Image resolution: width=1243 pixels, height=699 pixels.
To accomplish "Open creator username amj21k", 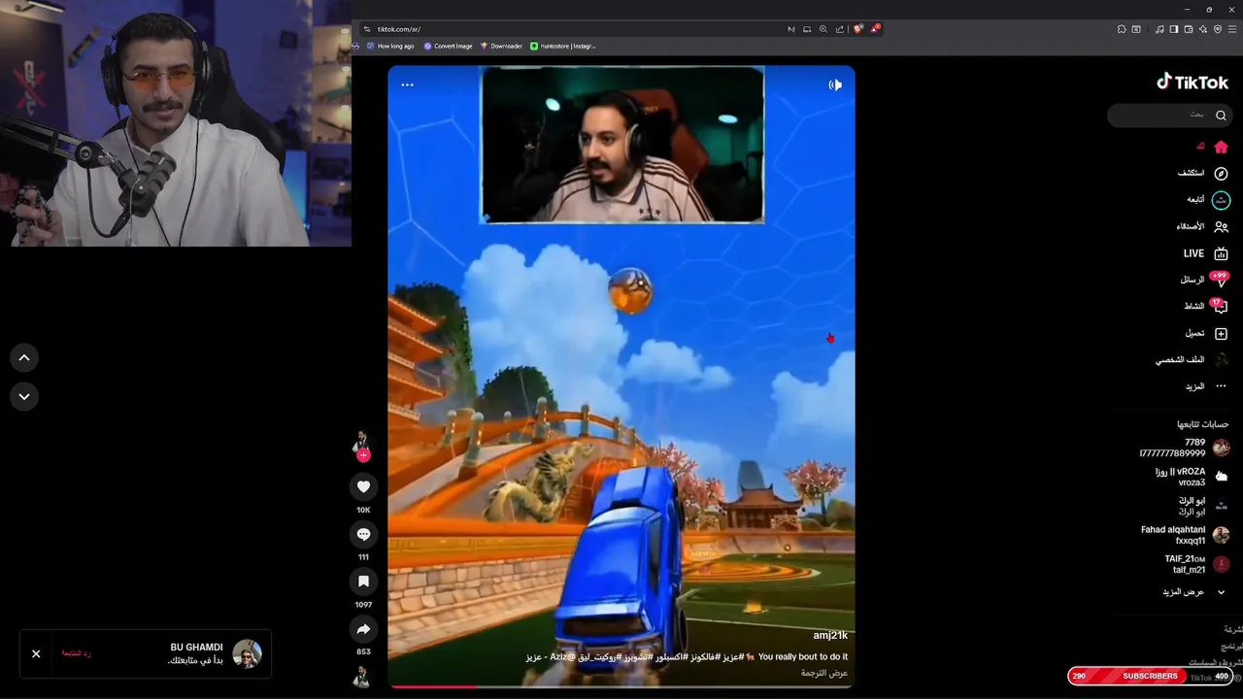I will click(x=830, y=635).
